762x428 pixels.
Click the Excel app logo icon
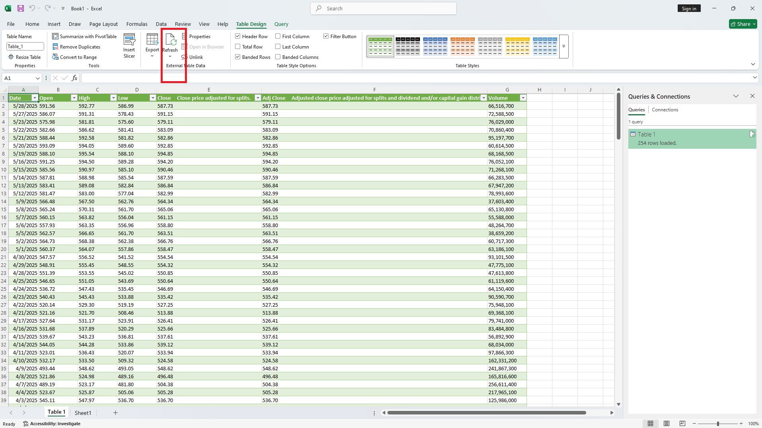pyautogui.click(x=8, y=8)
